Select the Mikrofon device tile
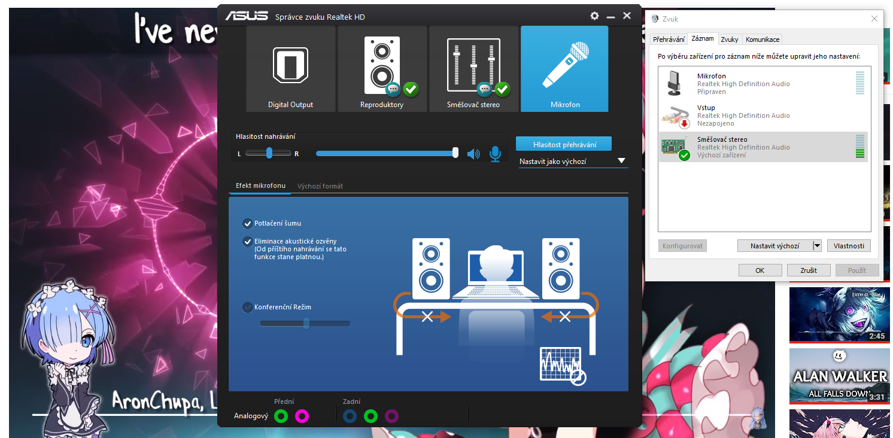 tap(565, 69)
